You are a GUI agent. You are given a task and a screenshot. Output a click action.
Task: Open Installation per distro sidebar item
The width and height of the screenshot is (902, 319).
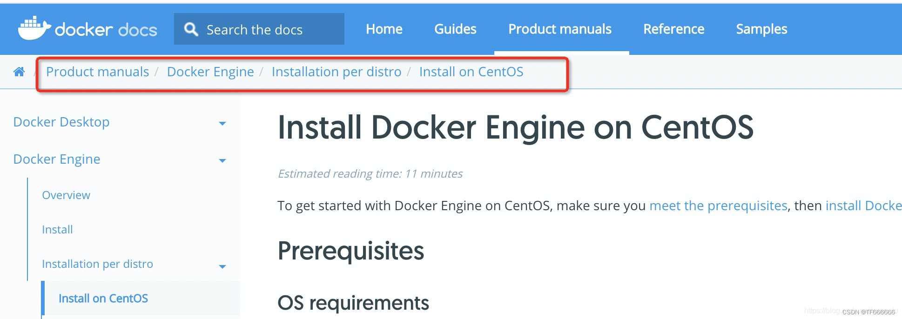97,264
